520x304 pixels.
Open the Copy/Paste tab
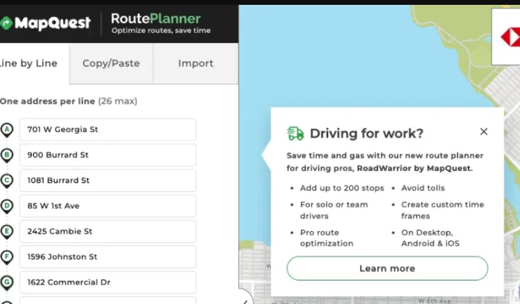[111, 63]
